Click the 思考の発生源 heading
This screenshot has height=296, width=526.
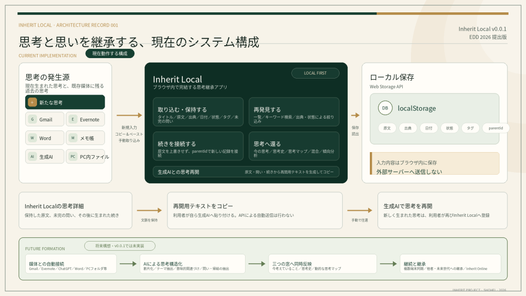tap(47, 77)
